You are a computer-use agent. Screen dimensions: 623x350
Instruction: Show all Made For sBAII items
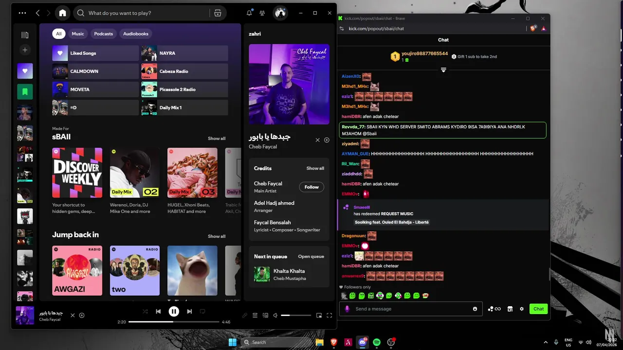tap(217, 139)
